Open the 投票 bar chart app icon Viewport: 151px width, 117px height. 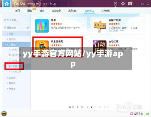tap(42, 26)
